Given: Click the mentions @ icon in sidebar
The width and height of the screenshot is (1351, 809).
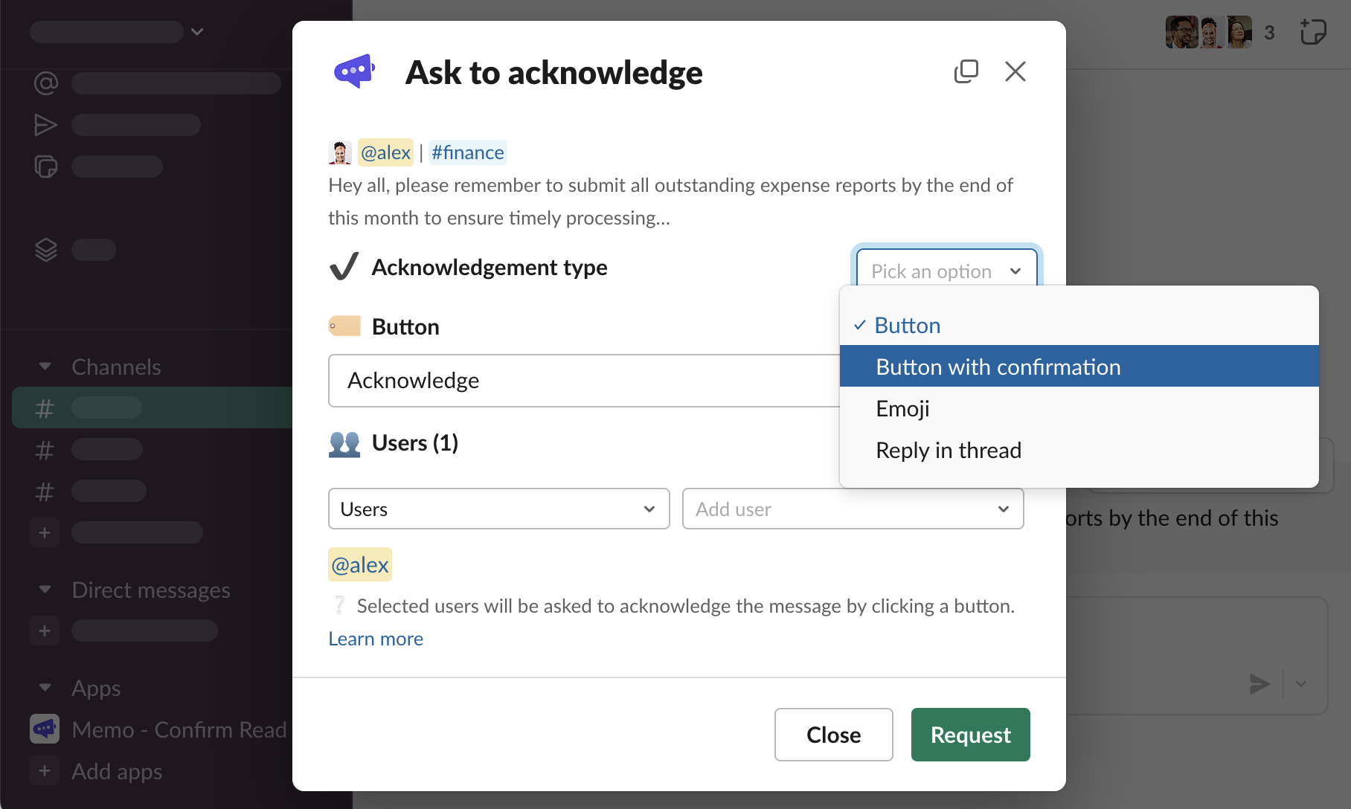Looking at the screenshot, I should point(45,83).
